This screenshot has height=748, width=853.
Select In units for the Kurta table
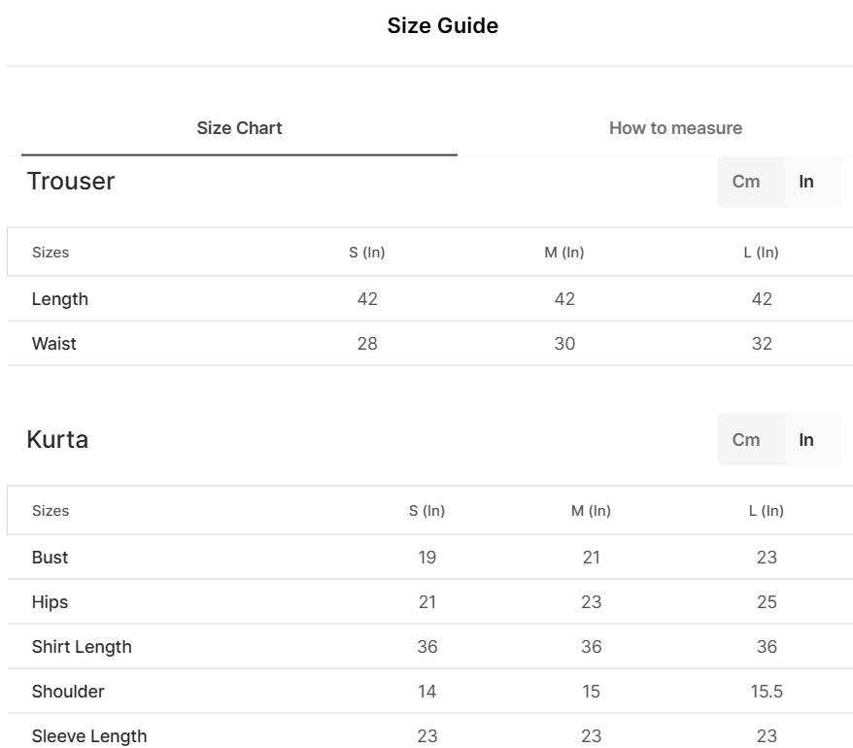tap(806, 440)
